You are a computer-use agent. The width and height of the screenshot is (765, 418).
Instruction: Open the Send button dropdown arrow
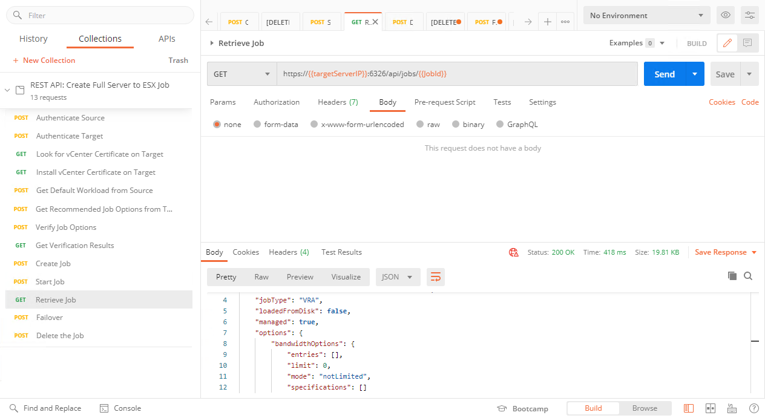tap(695, 74)
